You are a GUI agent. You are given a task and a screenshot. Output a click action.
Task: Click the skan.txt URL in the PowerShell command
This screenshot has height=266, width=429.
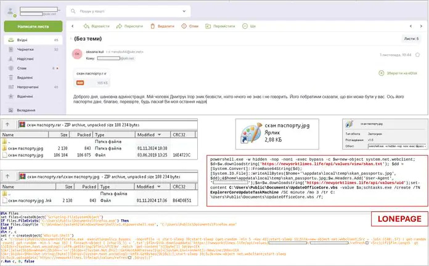(x=322, y=164)
